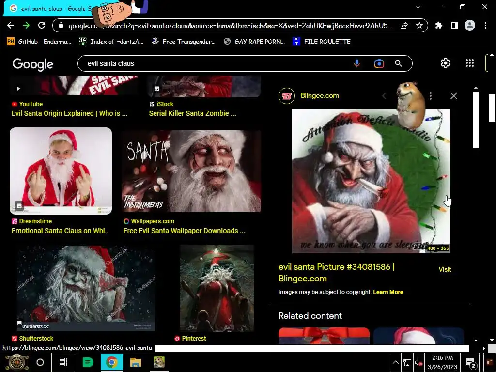
Task: Click the Visit button
Action: (x=445, y=269)
